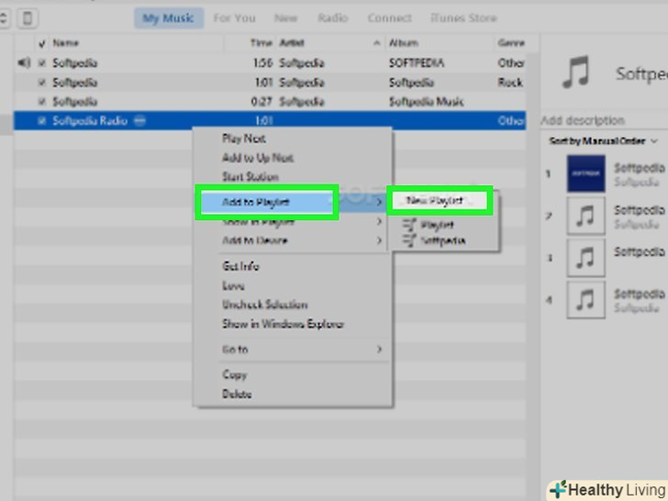The image size is (668, 501).
Task: Select the music note artwork of track 3
Action: click(585, 258)
